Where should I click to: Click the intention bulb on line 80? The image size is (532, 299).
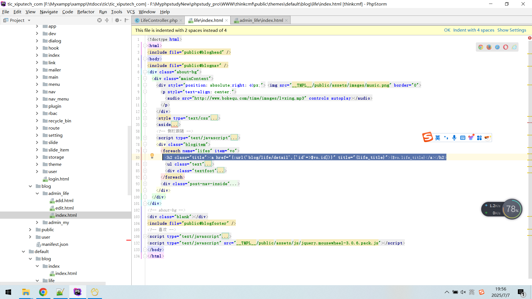[152, 156]
